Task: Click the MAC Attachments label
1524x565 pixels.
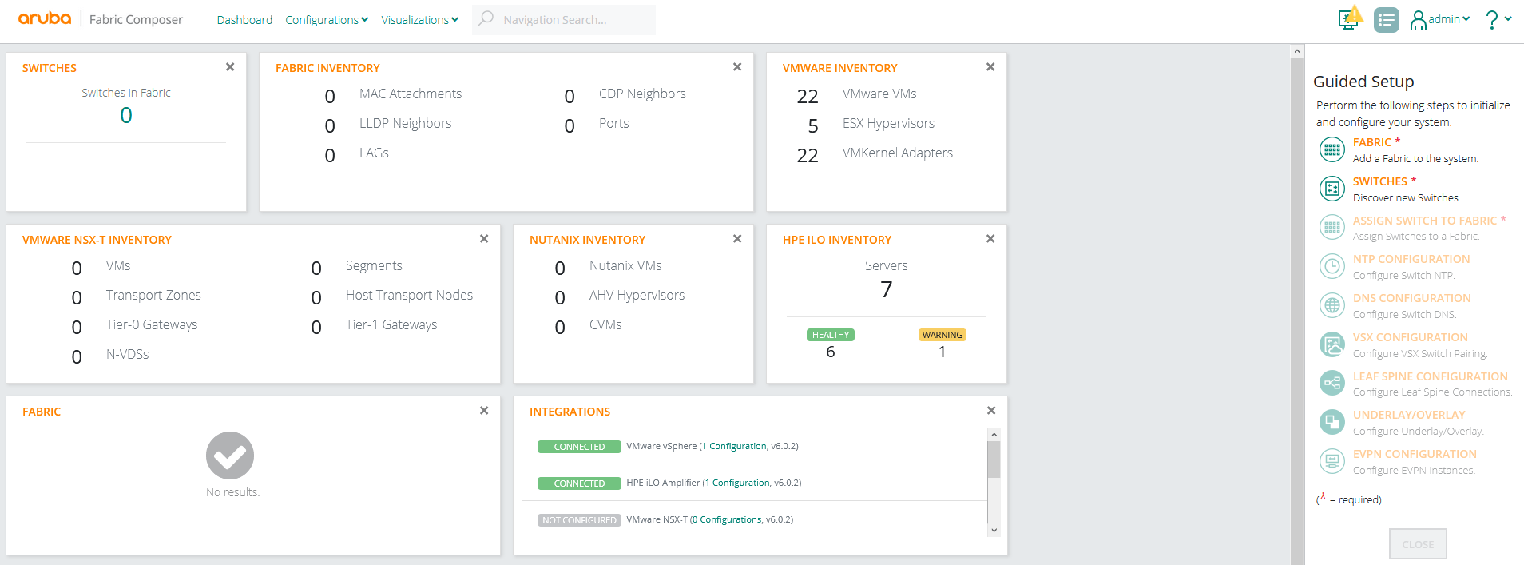Action: [x=411, y=94]
